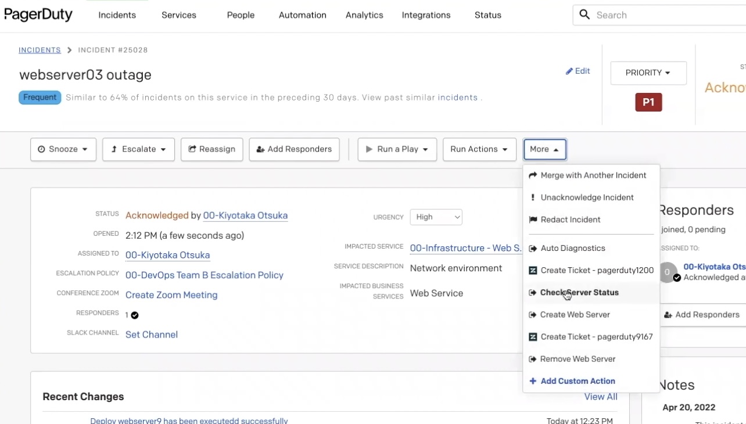
Task: Open Create Zoom Meeting link
Action: 171,295
